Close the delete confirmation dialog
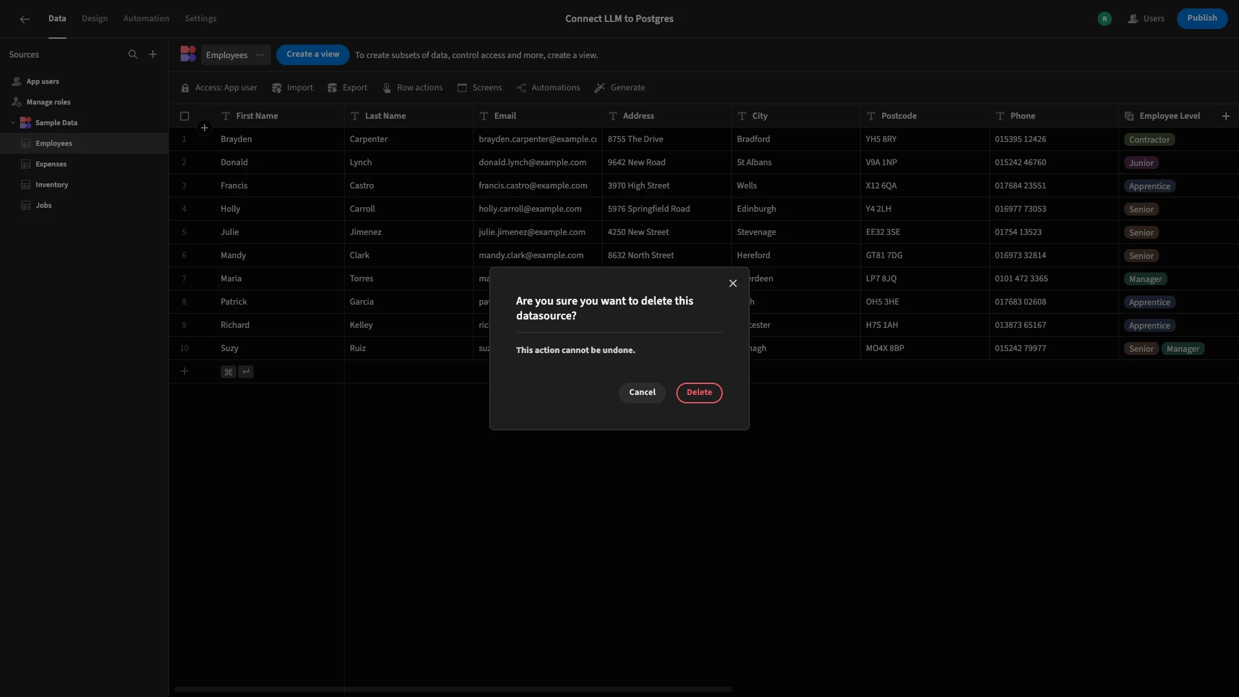This screenshot has width=1239, height=697. tap(733, 283)
